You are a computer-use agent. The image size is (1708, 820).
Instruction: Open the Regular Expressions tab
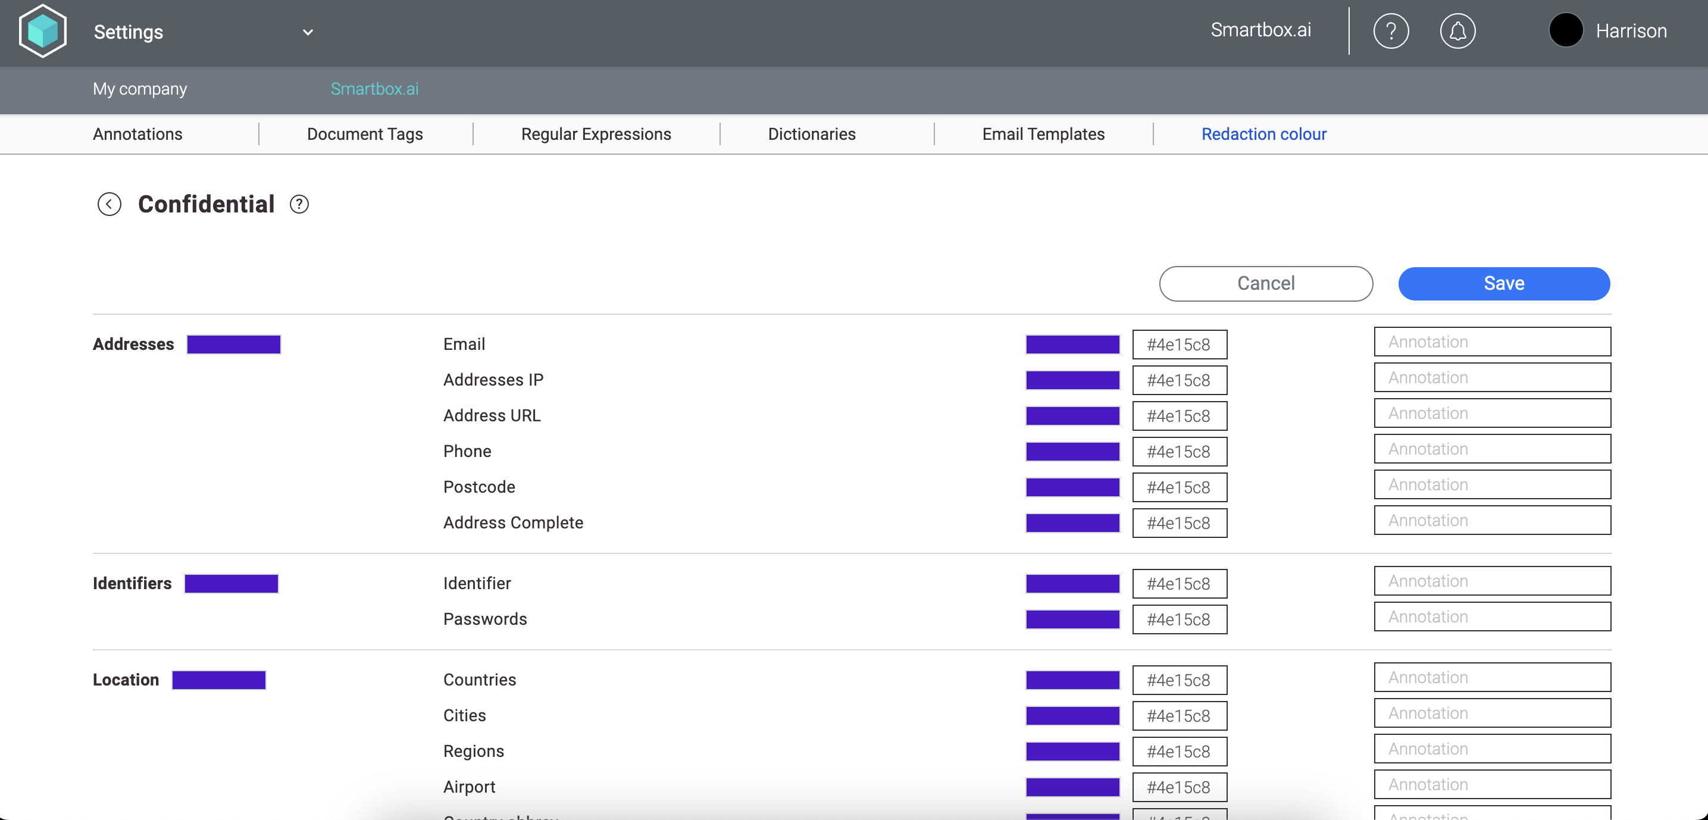[595, 134]
